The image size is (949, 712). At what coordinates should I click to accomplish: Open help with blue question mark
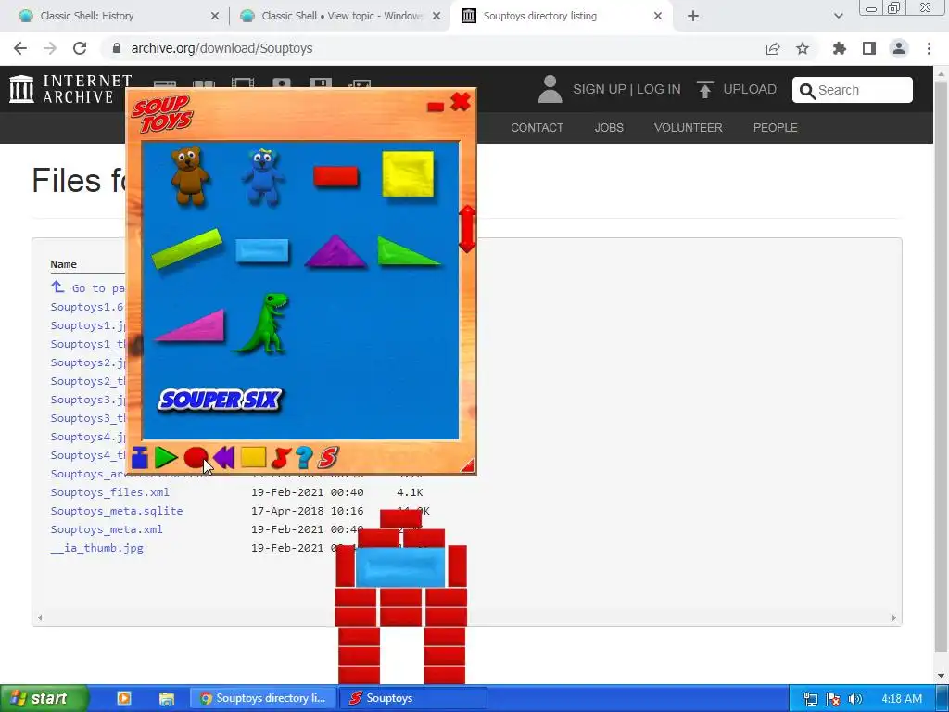click(304, 458)
